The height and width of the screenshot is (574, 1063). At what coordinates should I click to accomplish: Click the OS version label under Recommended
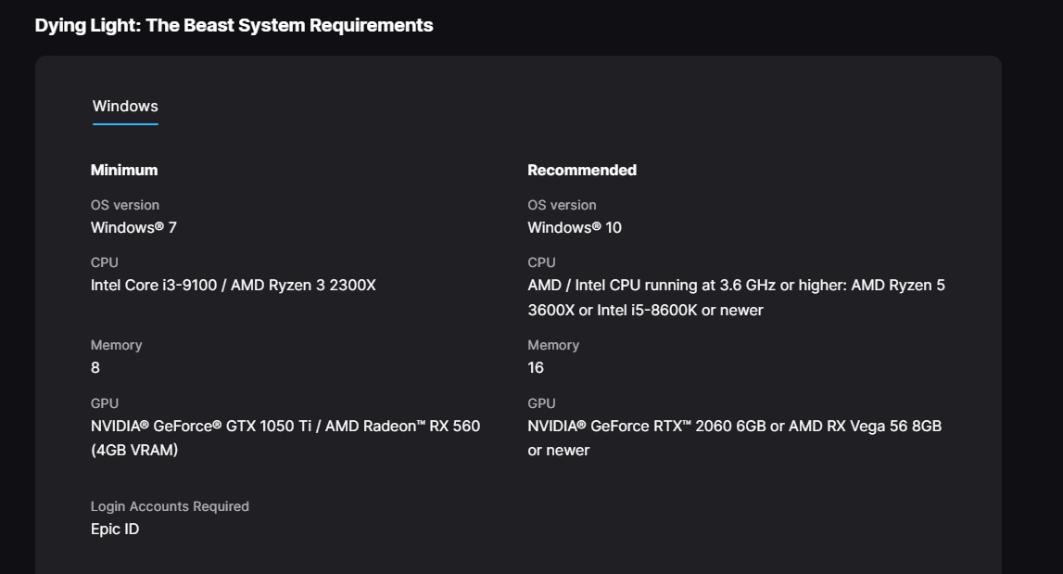point(562,205)
